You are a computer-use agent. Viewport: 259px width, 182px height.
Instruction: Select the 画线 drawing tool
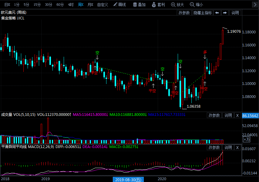point(119,5)
